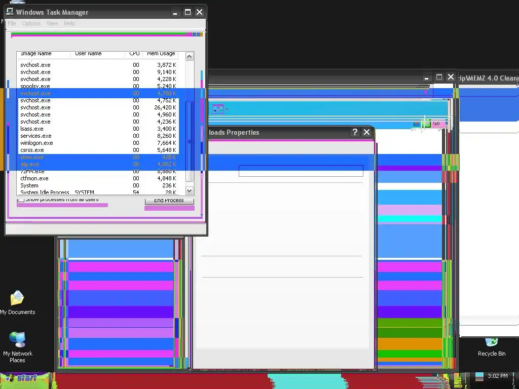Select the alg.exe process
The height and width of the screenshot is (389, 519).
tap(98, 165)
